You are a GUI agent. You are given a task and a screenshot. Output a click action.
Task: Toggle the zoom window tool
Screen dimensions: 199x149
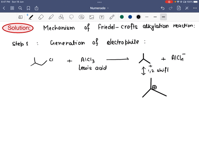click(20, 17)
